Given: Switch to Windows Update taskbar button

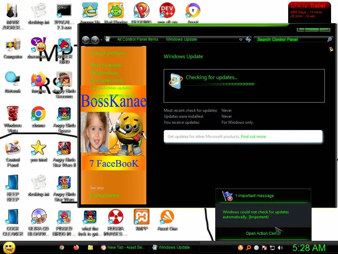Looking at the screenshot, I should click(x=174, y=247).
